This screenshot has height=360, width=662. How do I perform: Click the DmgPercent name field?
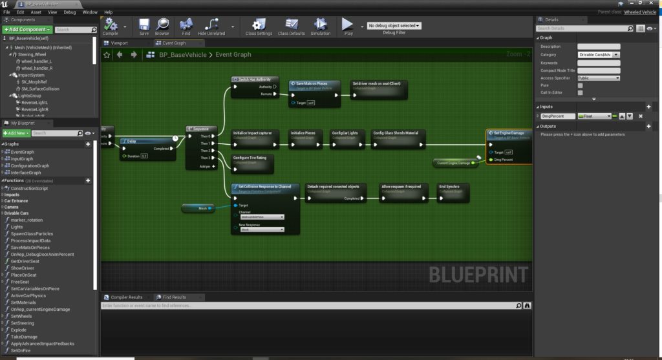558,116
